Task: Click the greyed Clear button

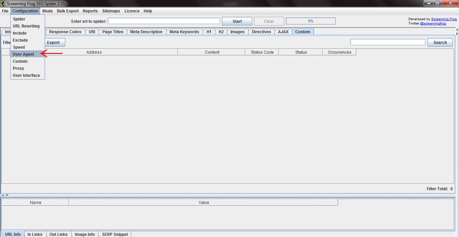Action: click(269, 21)
